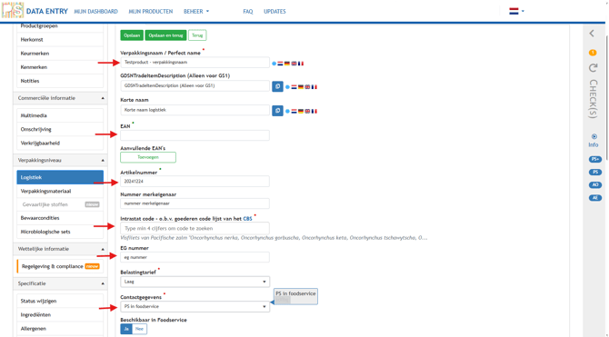Open Multimedia in the sidebar
Screen dimensions: 609x337
tap(60, 115)
